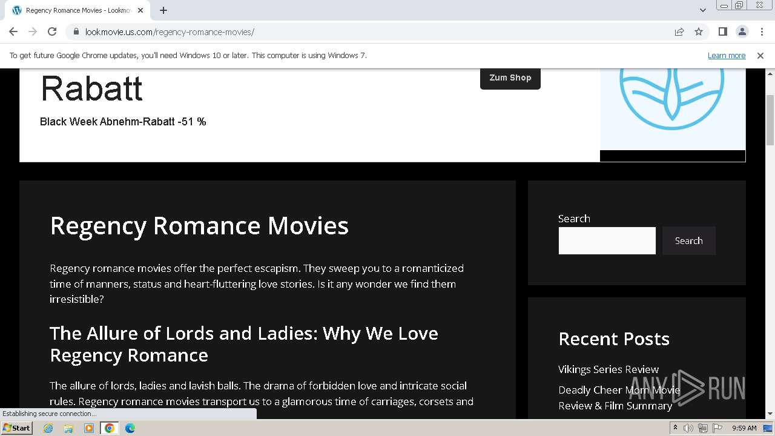Click the scrollbar down arrow
The image size is (775, 436).
tap(770, 414)
